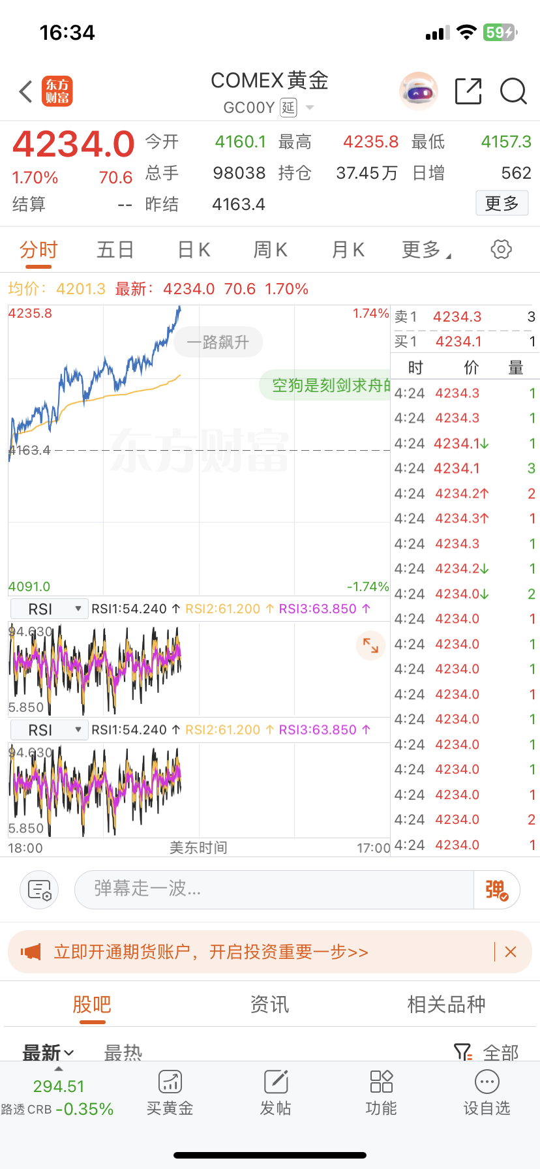Image resolution: width=540 pixels, height=1169 pixels.
Task: Switch to the 日K tab
Action: pyautogui.click(x=194, y=249)
